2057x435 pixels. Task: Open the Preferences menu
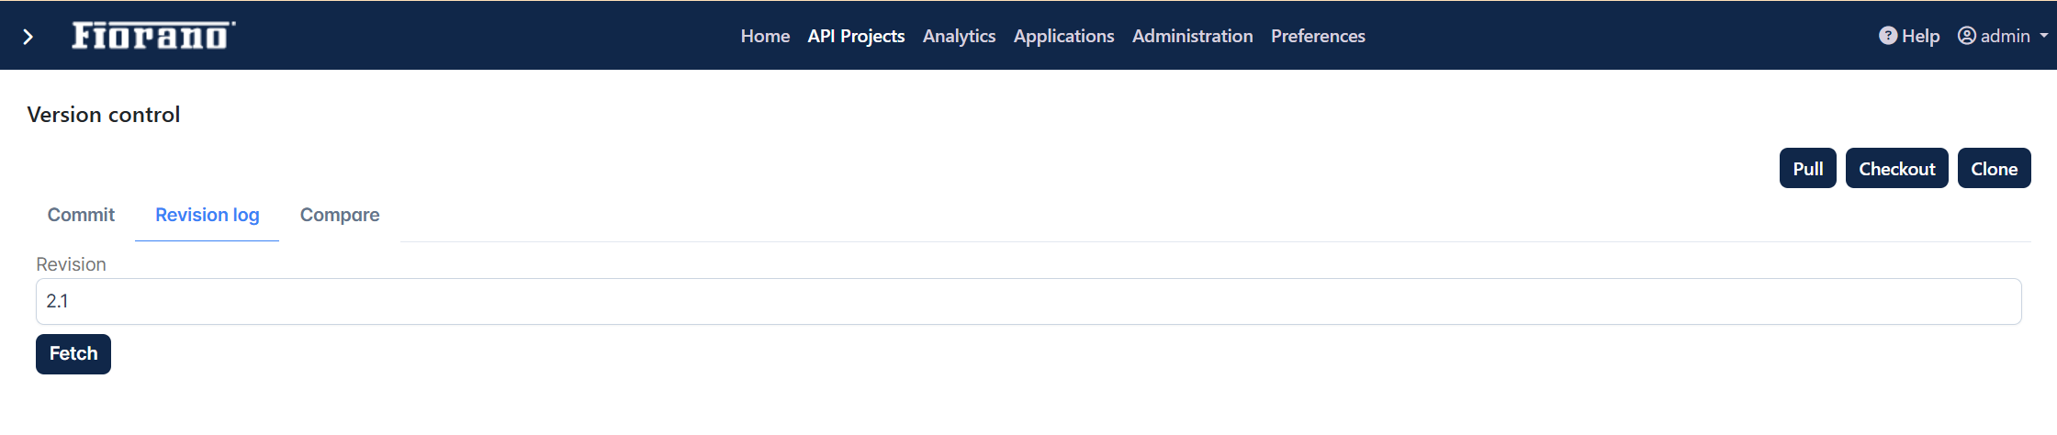click(1318, 36)
